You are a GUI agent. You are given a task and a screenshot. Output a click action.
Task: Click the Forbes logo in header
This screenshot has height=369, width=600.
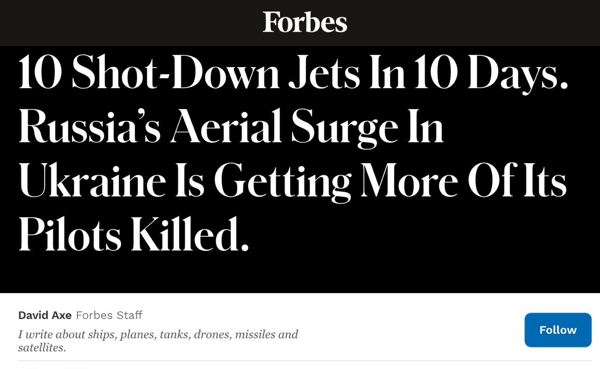coord(305,22)
